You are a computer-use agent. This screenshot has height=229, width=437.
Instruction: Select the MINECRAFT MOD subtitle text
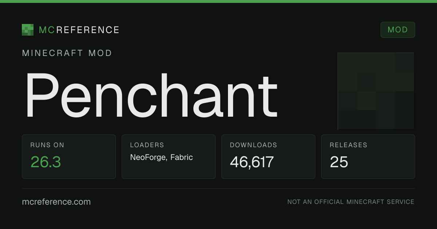pos(67,53)
